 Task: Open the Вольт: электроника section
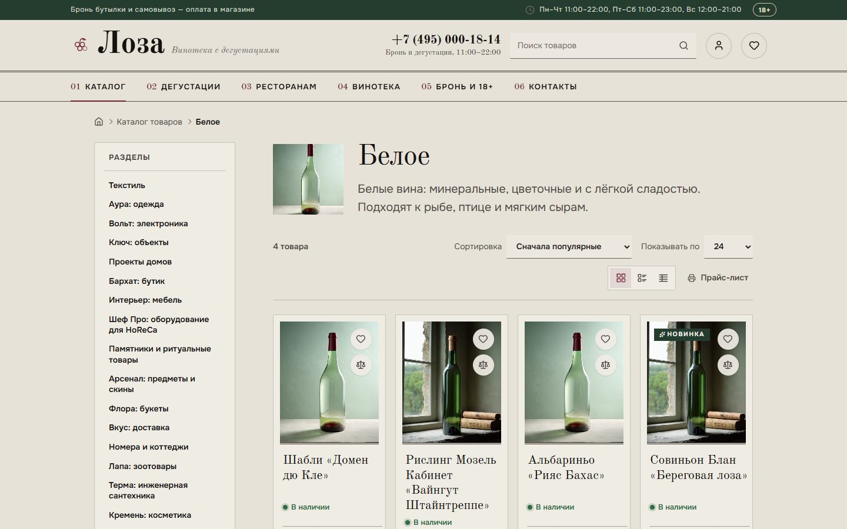148,223
